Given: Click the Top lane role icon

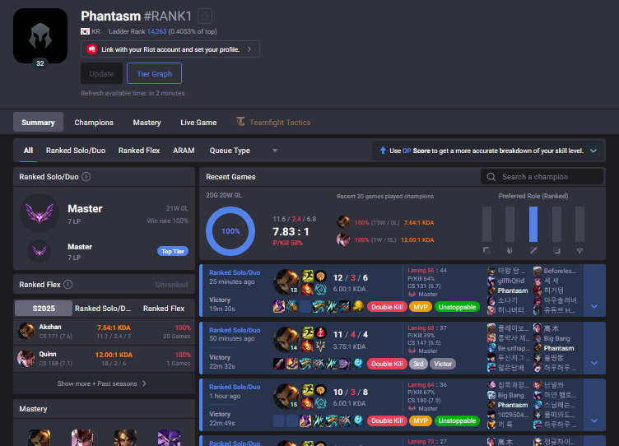Looking at the screenshot, I should click(486, 250).
